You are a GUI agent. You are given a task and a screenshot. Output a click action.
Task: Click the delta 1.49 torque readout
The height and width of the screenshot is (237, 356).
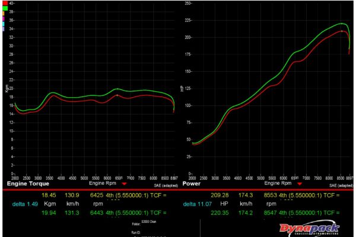click(25, 204)
